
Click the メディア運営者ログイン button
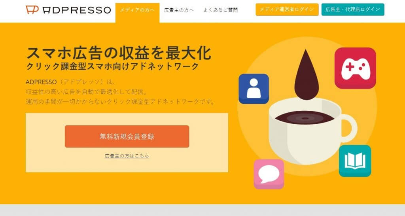click(x=287, y=9)
